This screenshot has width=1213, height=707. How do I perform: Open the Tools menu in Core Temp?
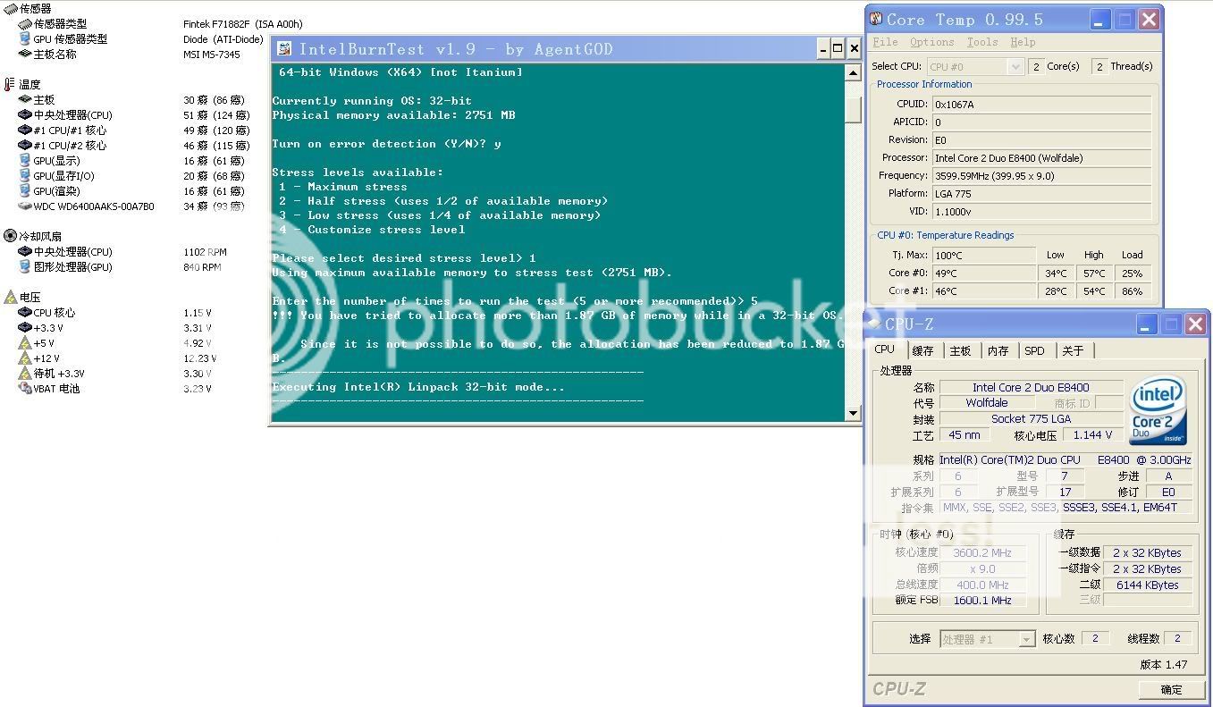[x=982, y=42]
